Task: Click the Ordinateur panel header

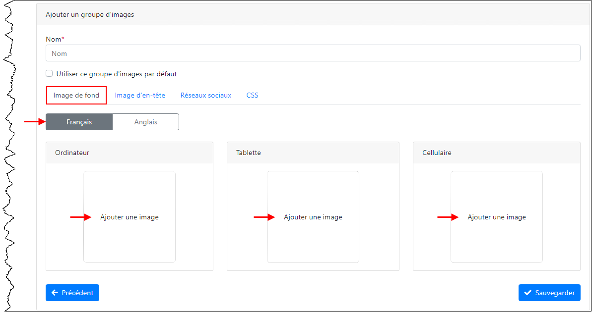Action: [72, 153]
